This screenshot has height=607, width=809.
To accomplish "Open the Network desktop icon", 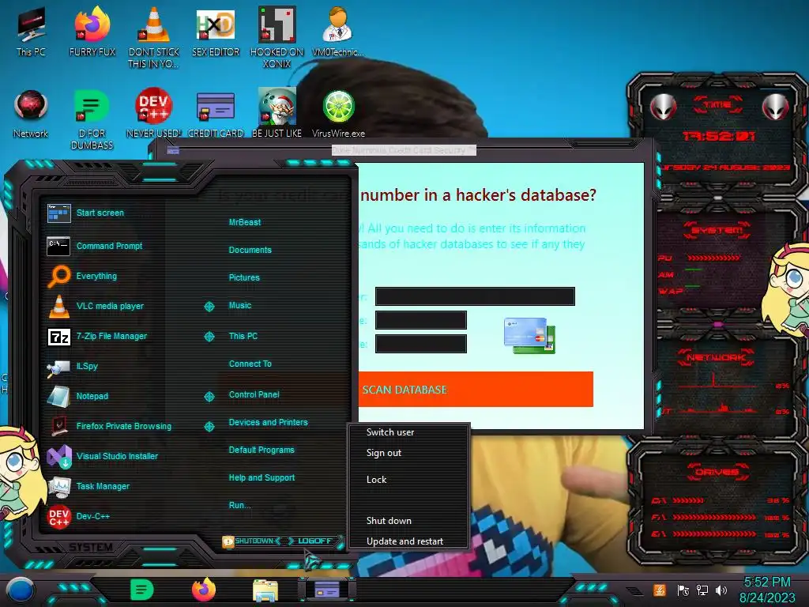I will [x=31, y=114].
